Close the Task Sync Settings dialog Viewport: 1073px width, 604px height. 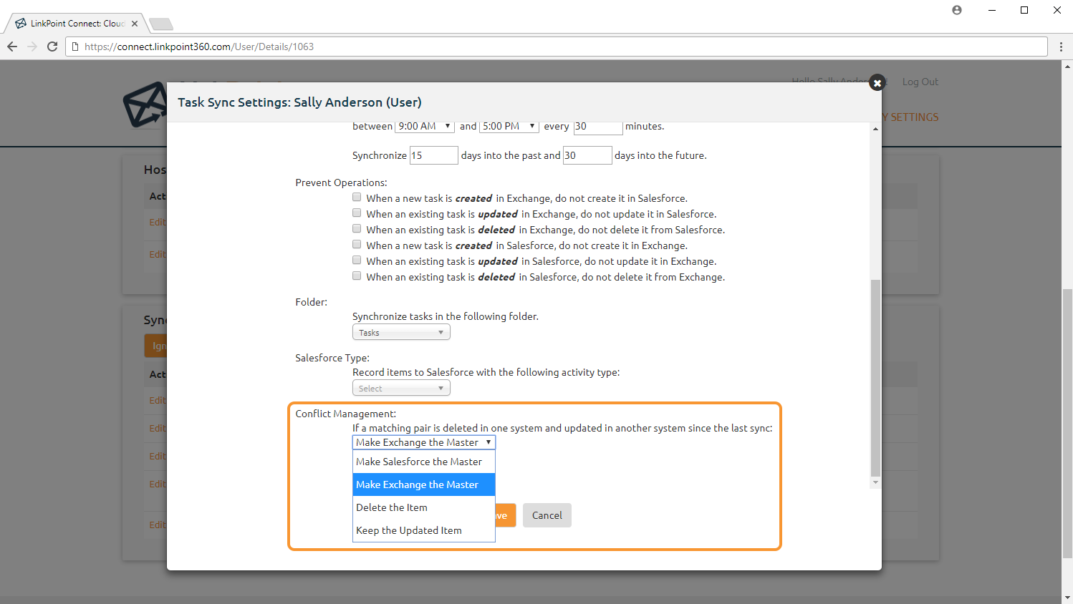click(877, 83)
